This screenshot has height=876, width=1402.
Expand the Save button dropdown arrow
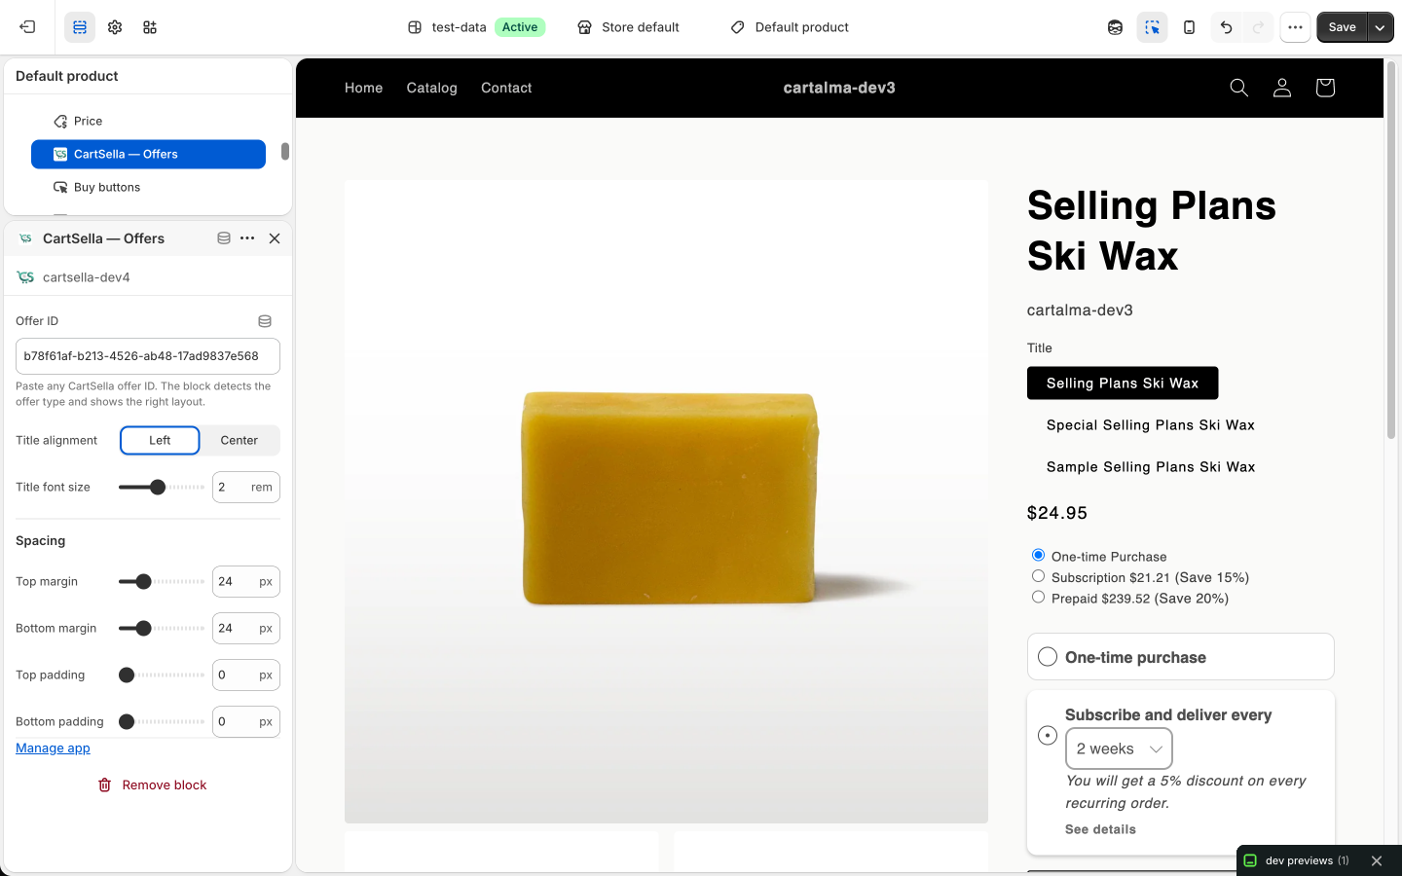(x=1380, y=27)
